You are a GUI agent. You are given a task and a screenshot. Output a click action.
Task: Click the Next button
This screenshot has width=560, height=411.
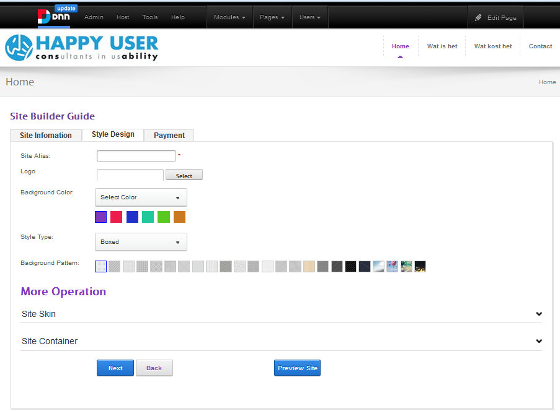pyautogui.click(x=115, y=368)
